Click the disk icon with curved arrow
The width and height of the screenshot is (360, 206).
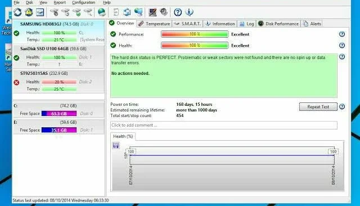66,12
